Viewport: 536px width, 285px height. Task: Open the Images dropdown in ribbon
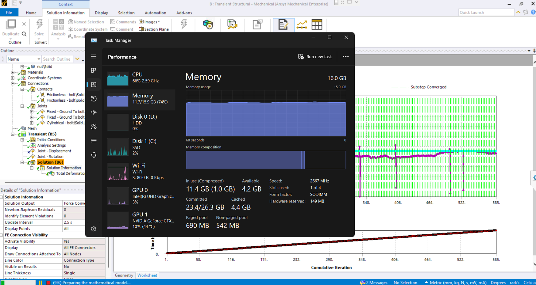click(x=150, y=22)
